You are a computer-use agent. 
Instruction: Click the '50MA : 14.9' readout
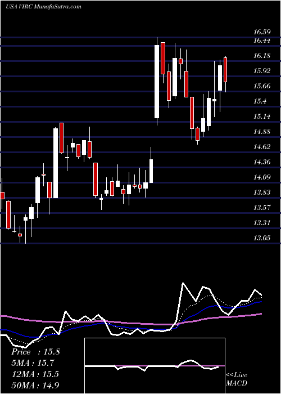pyautogui.click(x=35, y=385)
